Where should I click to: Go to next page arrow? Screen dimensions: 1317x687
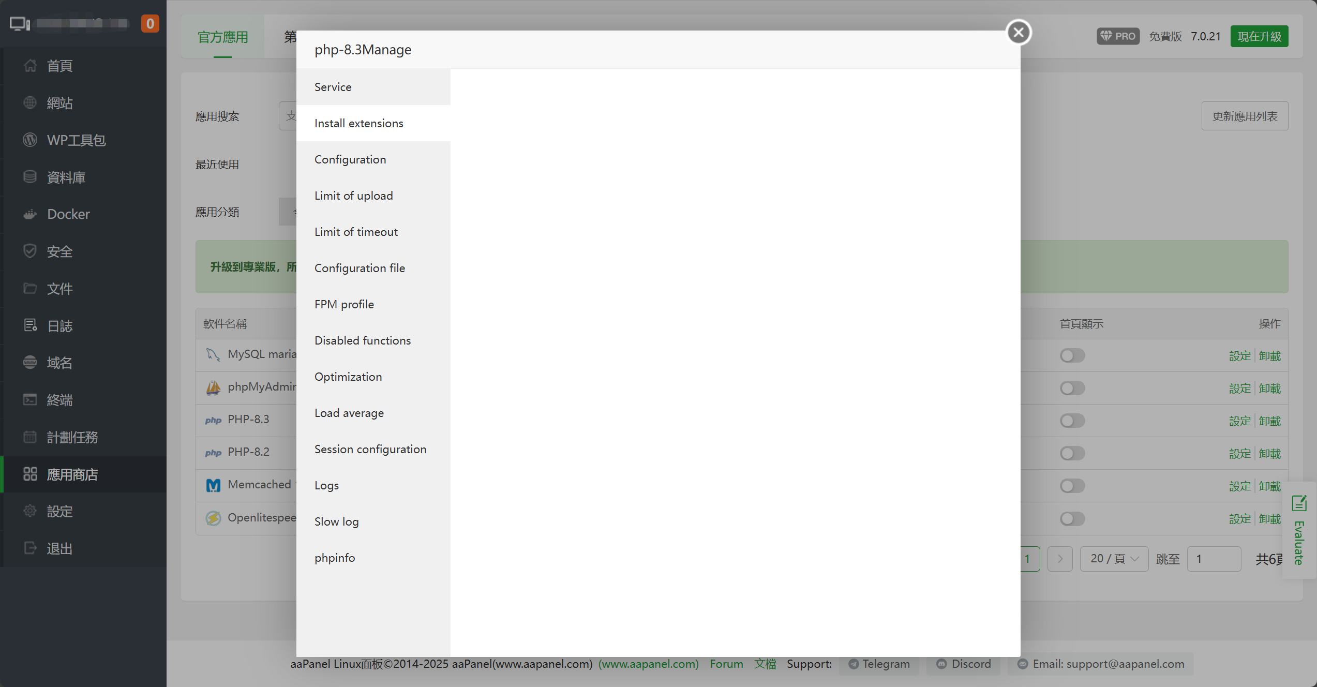1060,559
